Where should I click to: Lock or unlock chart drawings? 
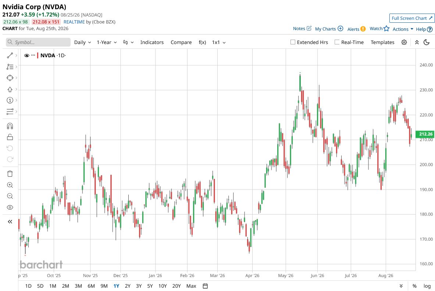[10, 137]
